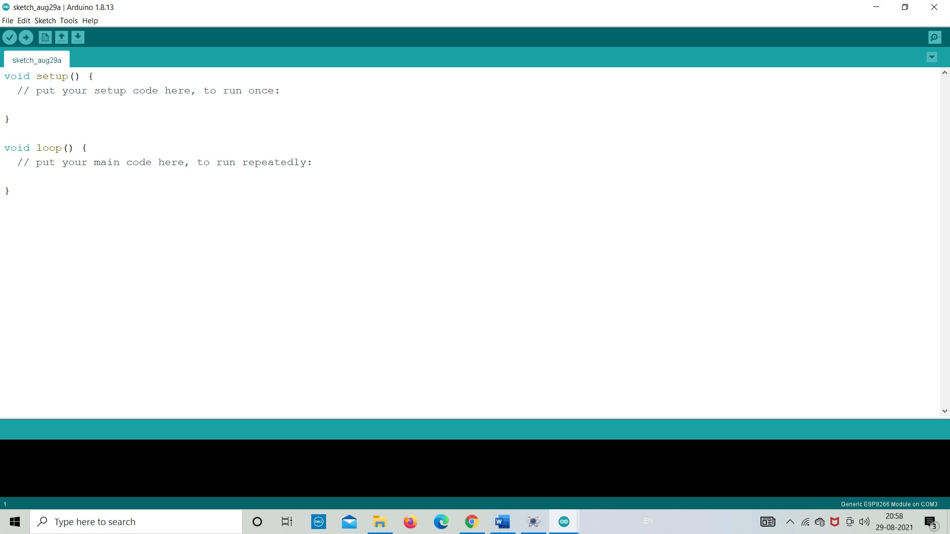Click the Help menu
This screenshot has height=534, width=950.
tap(90, 20)
